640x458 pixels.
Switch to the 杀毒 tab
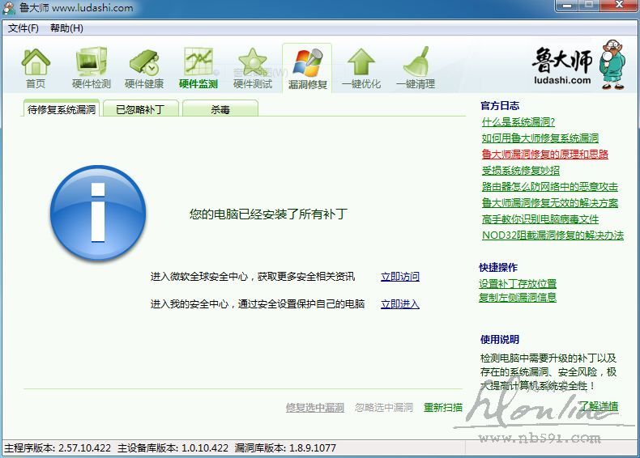point(220,109)
